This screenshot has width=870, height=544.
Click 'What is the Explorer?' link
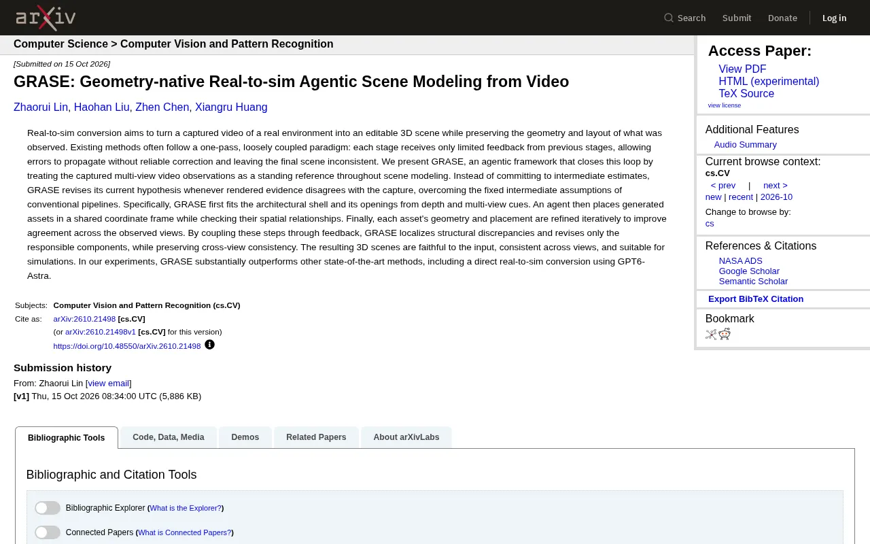click(x=186, y=508)
